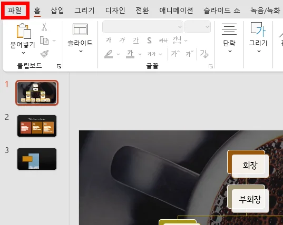Toggle strikethrough formatting
Viewport: 283px width, 225px height.
163,40
